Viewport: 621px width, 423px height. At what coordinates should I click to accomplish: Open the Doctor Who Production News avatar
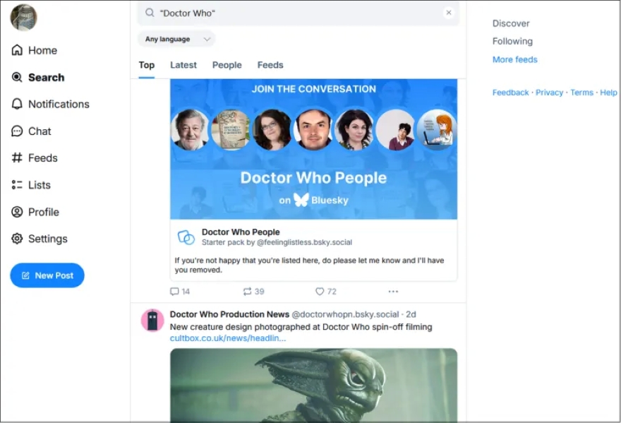pos(152,320)
